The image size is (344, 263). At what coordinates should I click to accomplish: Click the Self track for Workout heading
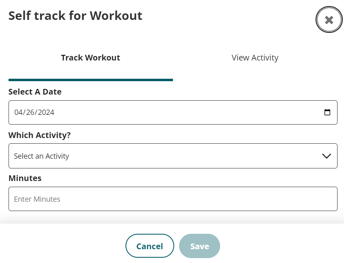(x=75, y=15)
